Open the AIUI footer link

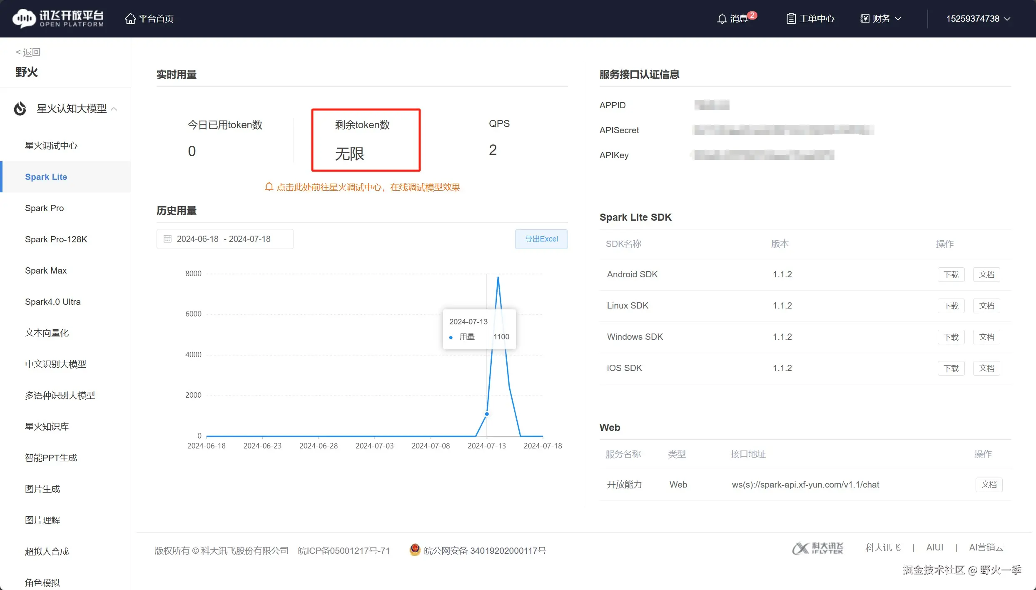935,548
